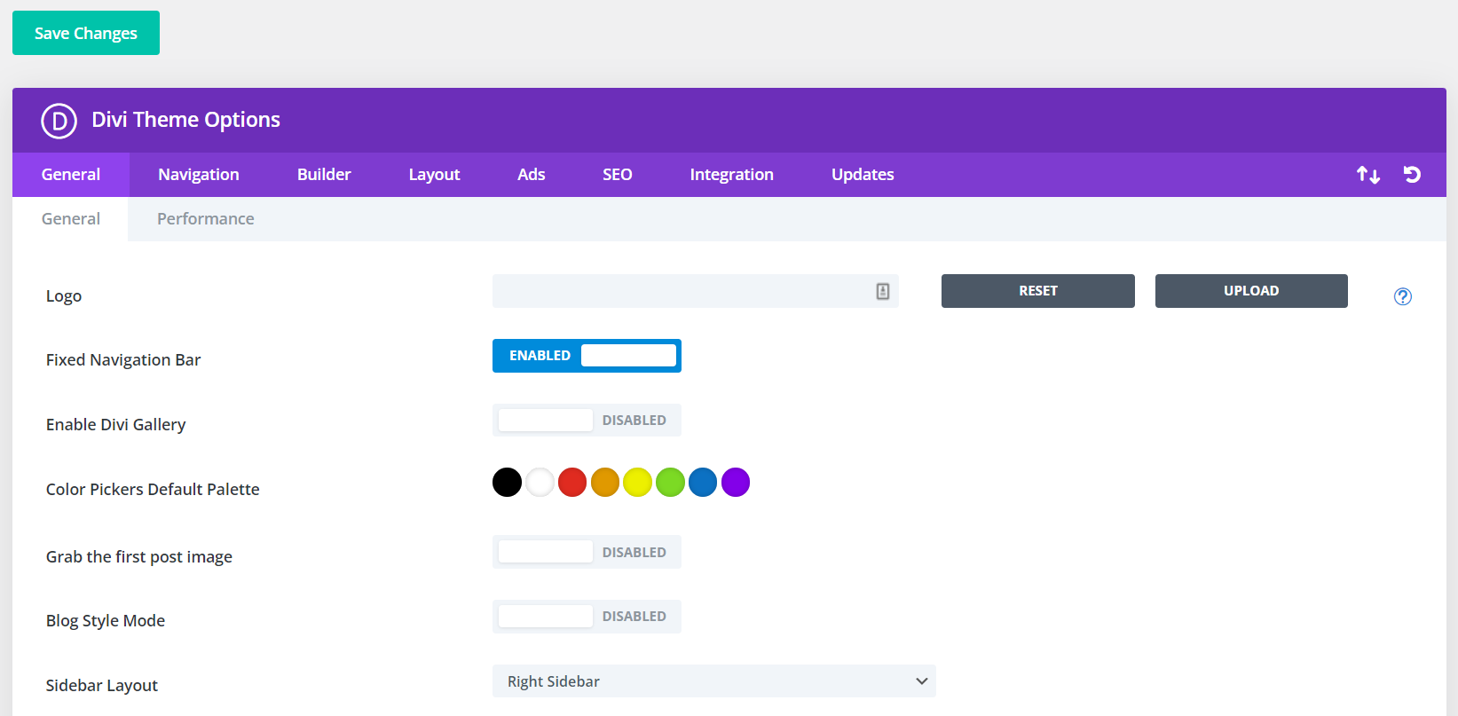Click the RESET logo button
Screen dimensions: 1458x716
(x=1038, y=291)
